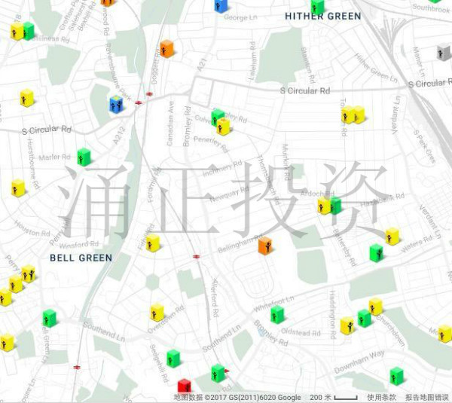Click the orange marker on Doggett Rd
Screen dimensions: 452x403
pos(166,49)
